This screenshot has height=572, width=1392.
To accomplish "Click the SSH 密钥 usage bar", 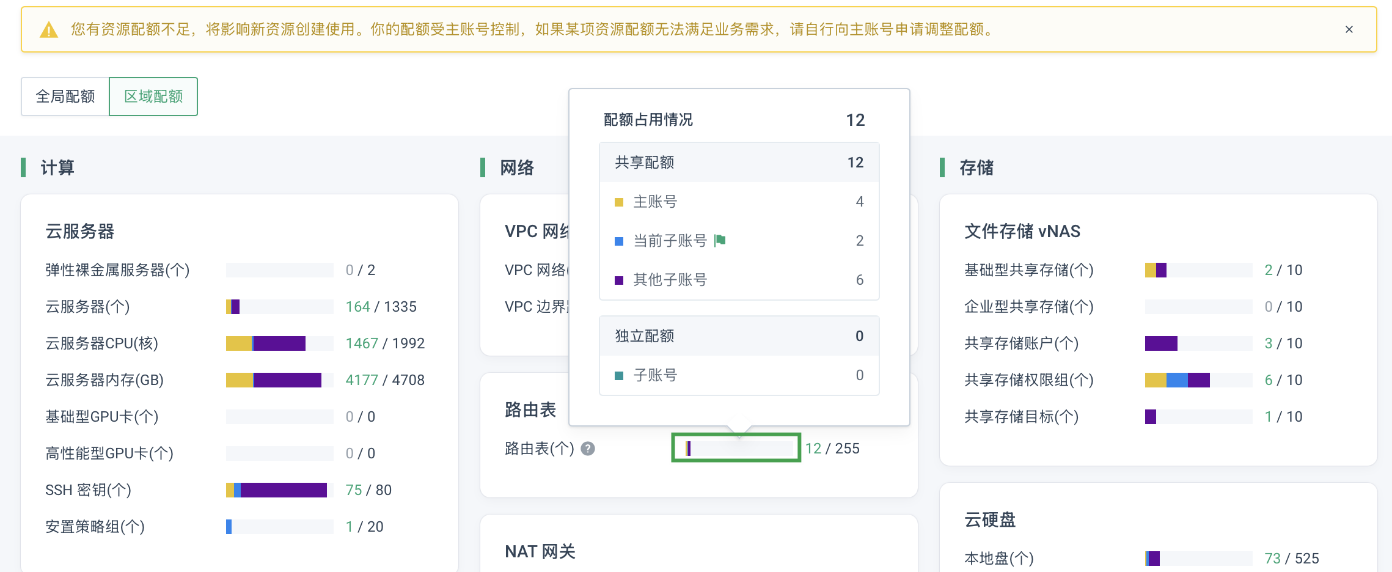I will click(279, 490).
